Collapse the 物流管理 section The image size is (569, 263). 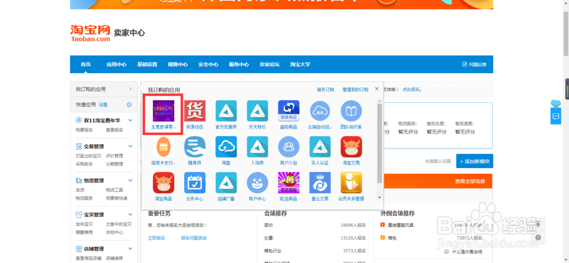tap(130, 181)
